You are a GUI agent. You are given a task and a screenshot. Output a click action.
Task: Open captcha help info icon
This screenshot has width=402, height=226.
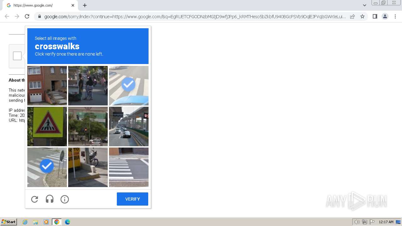coord(65,199)
